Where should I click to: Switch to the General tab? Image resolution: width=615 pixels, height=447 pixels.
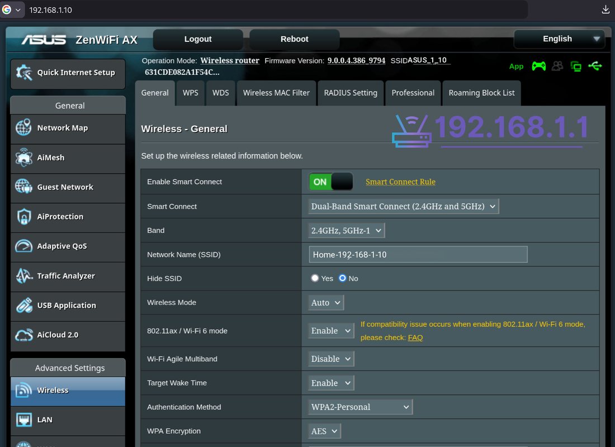(155, 93)
